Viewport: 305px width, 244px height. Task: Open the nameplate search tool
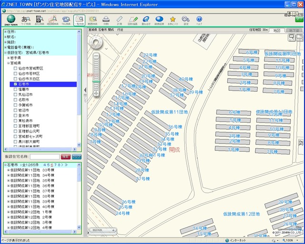39,20
